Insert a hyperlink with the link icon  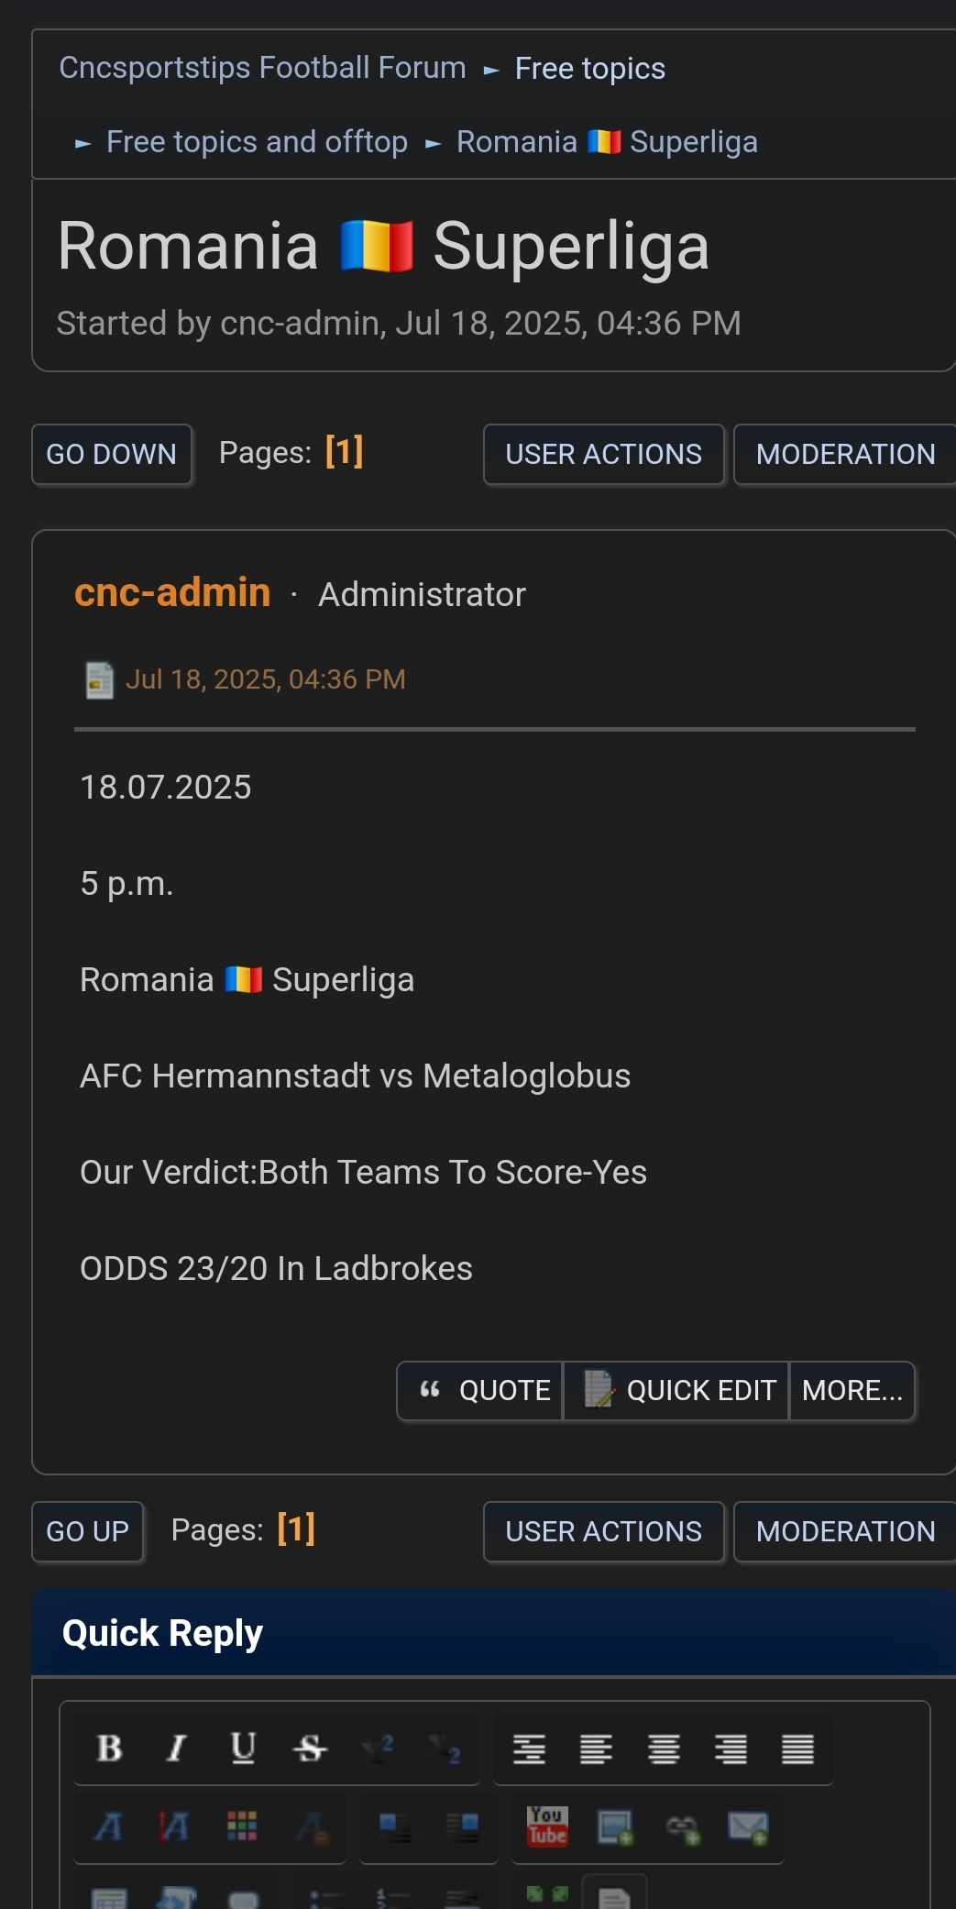682,1827
